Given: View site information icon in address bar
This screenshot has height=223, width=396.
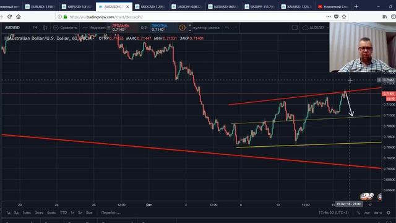Looking at the screenshot, I should click(59, 17).
